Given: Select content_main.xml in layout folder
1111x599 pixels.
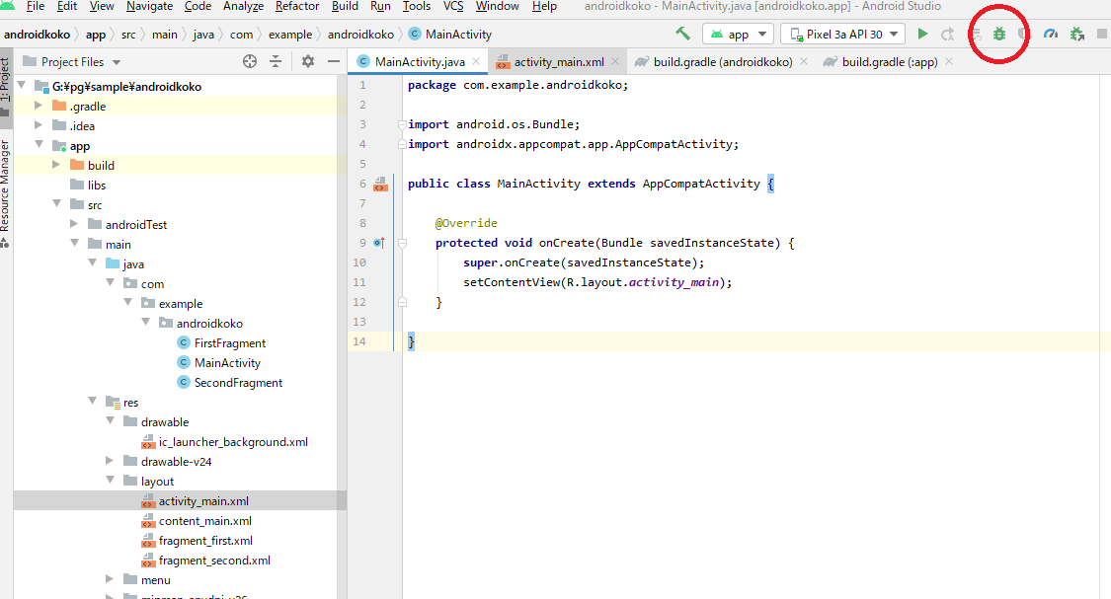Looking at the screenshot, I should (x=204, y=520).
